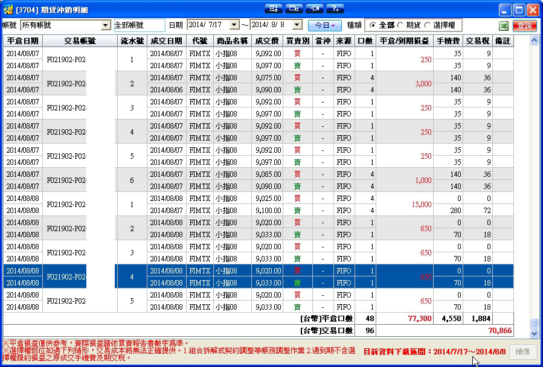Select the 選擇權 radio button

click(x=428, y=25)
